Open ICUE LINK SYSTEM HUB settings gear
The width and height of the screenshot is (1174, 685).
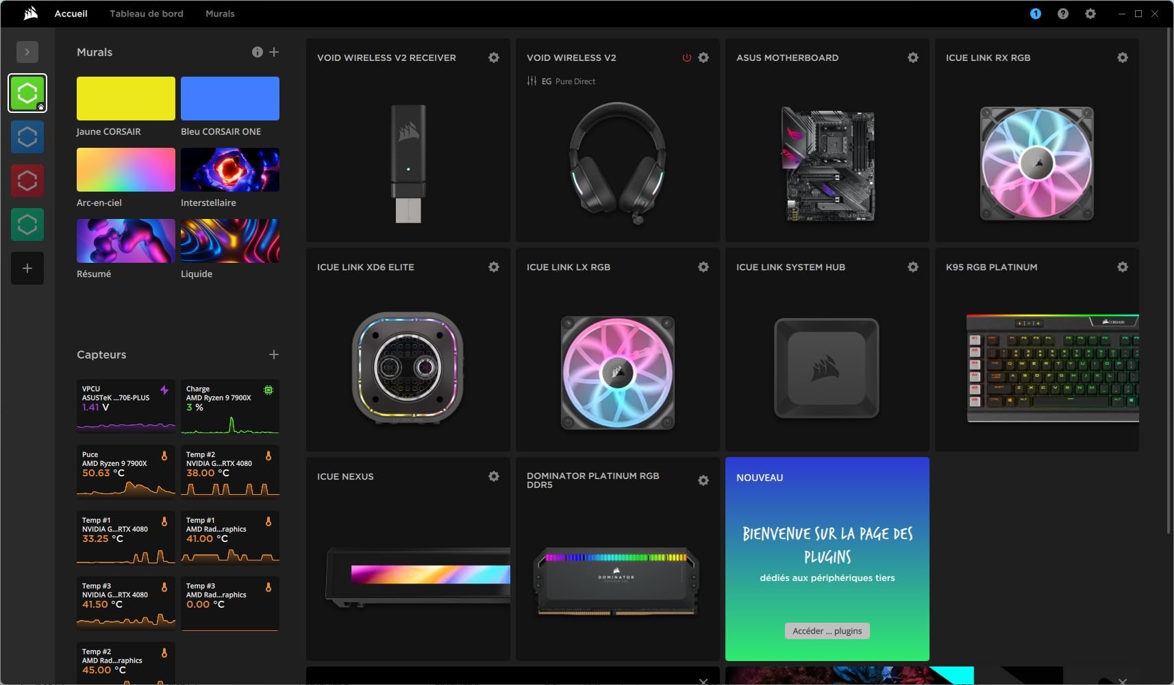913,267
